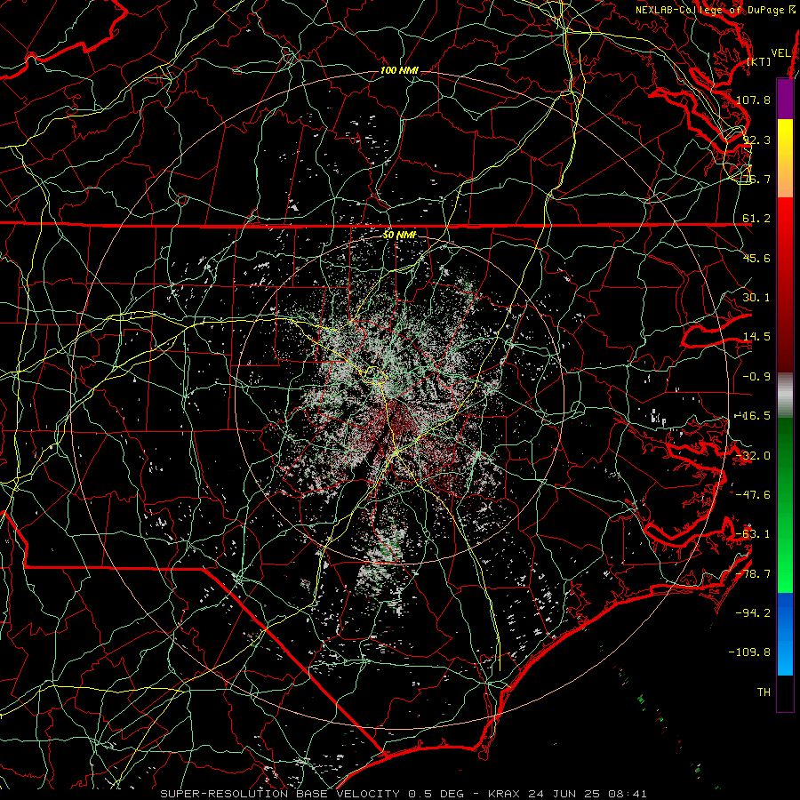Screen dimensions: 800x800
Task: Click the 61.2 velocity scale value
Action: [x=756, y=219]
